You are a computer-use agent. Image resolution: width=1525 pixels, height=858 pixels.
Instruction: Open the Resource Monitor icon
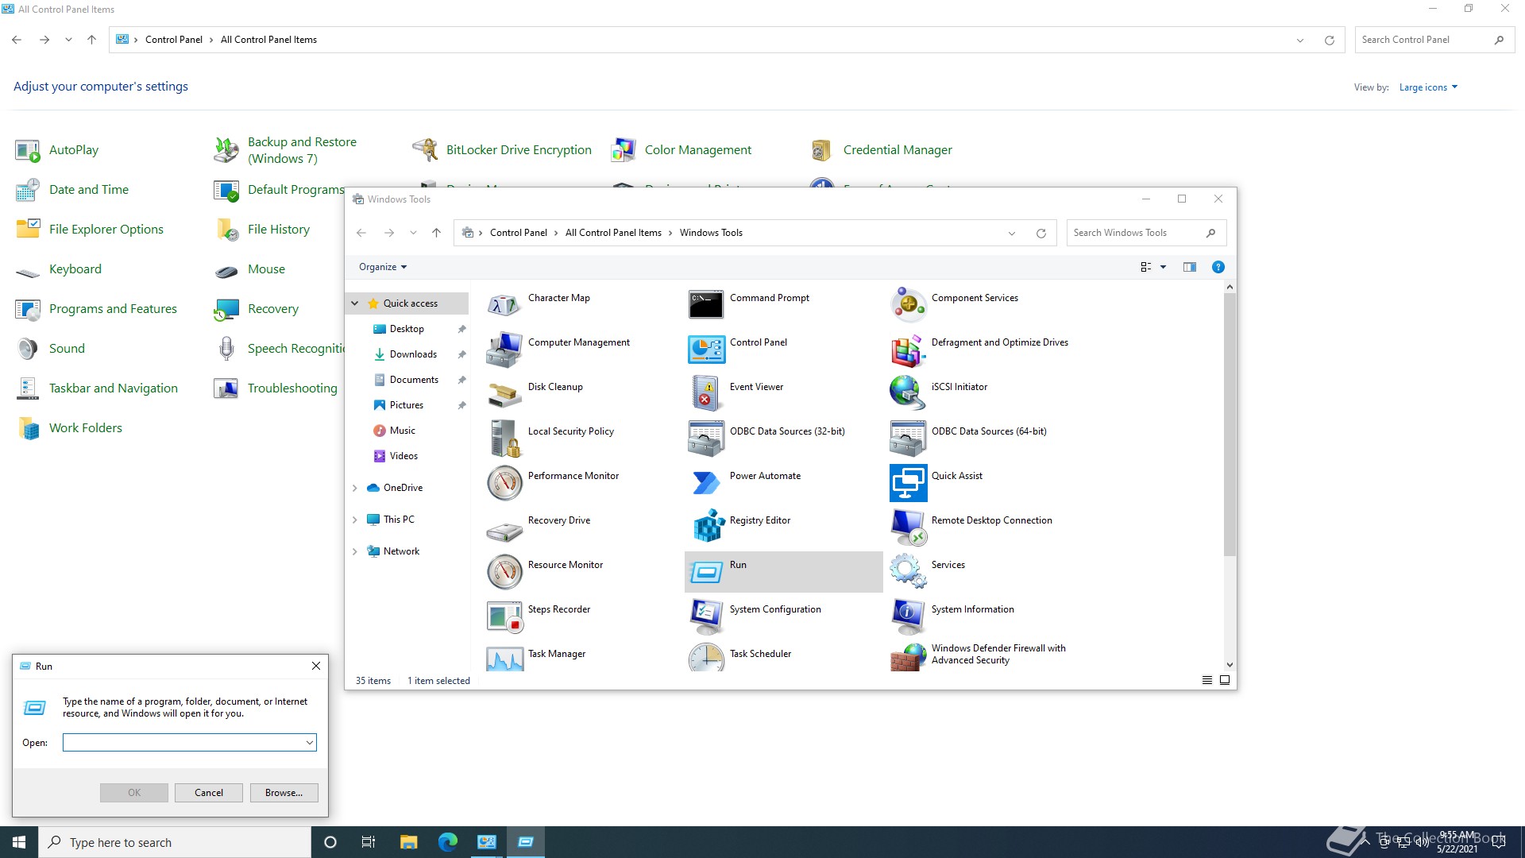coord(504,571)
